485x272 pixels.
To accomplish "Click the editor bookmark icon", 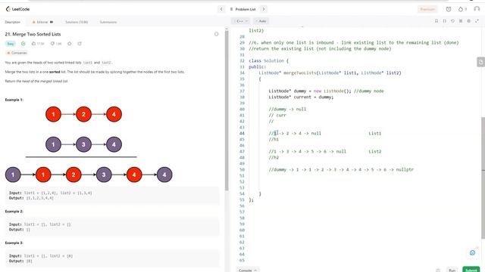I will pos(436,21).
